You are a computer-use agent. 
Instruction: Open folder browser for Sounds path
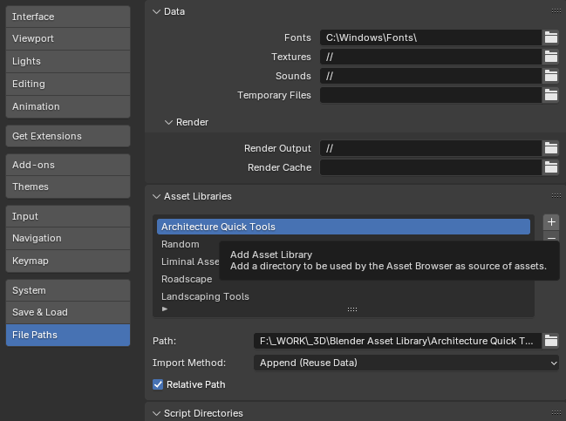[550, 76]
